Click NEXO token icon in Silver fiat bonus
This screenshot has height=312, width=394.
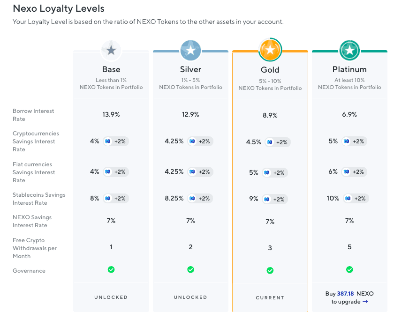point(192,172)
